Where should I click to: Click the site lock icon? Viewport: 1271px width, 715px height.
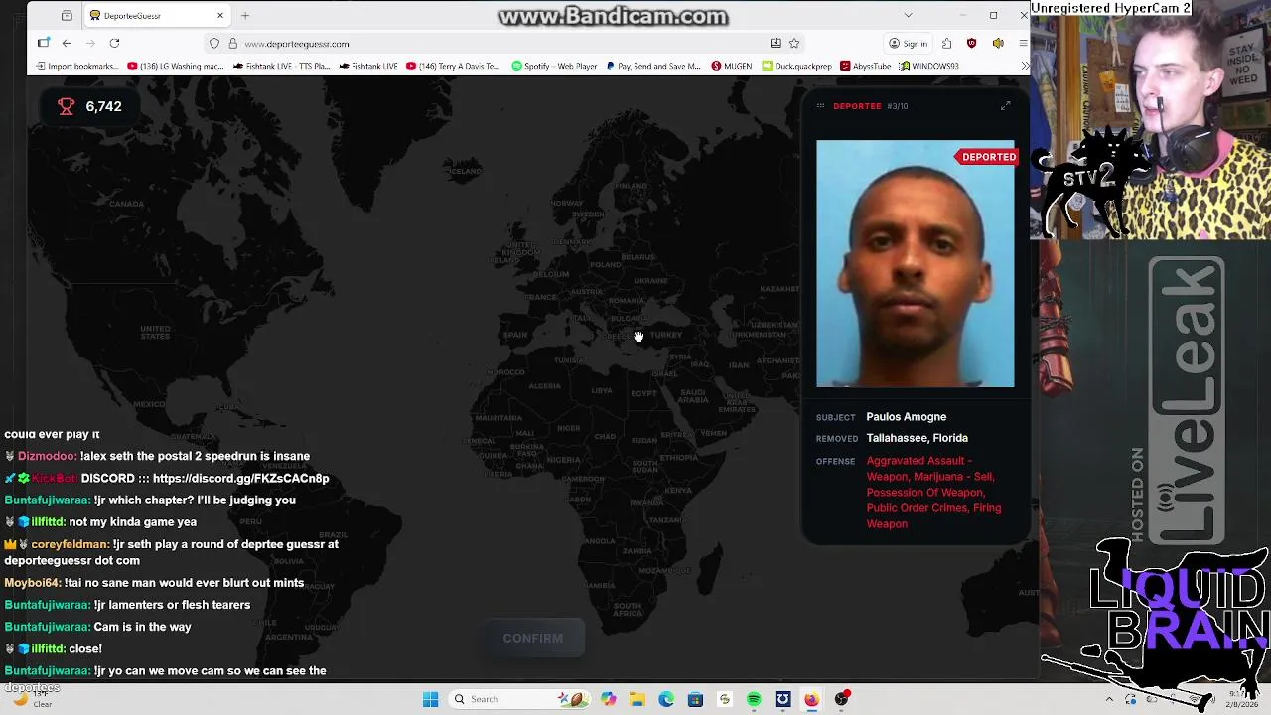coord(232,44)
